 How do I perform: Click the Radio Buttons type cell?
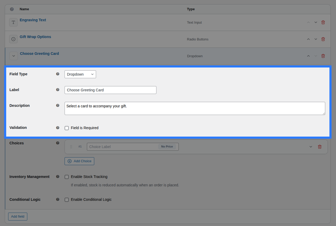pos(198,39)
